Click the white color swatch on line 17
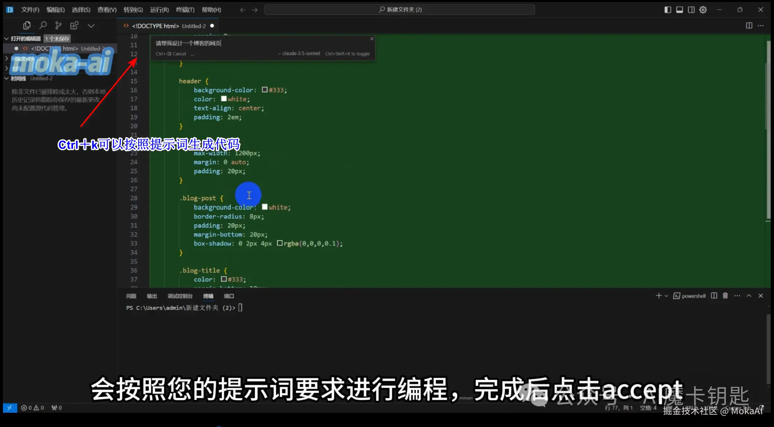Image resolution: width=774 pixels, height=427 pixels. point(224,98)
